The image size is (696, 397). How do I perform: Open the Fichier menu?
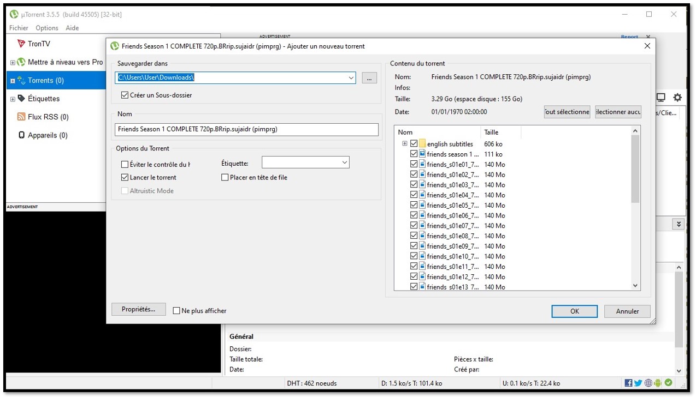[19, 28]
